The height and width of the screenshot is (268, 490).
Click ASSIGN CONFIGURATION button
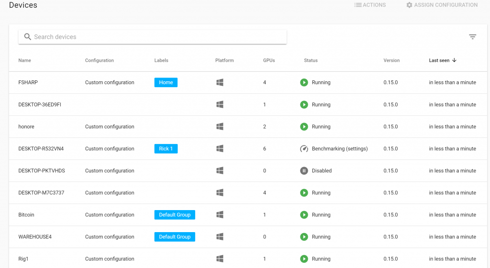442,5
